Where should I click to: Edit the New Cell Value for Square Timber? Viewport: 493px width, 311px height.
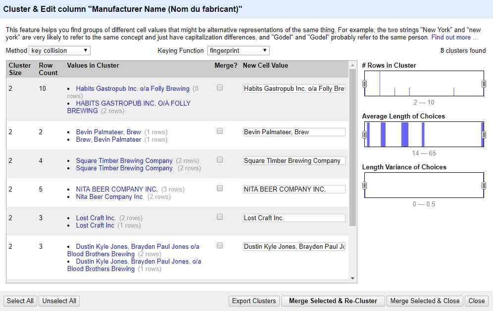[x=295, y=160]
